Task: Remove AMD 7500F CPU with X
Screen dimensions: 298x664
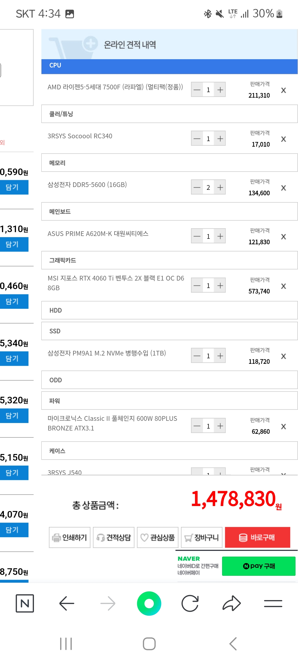Action: coord(283,90)
